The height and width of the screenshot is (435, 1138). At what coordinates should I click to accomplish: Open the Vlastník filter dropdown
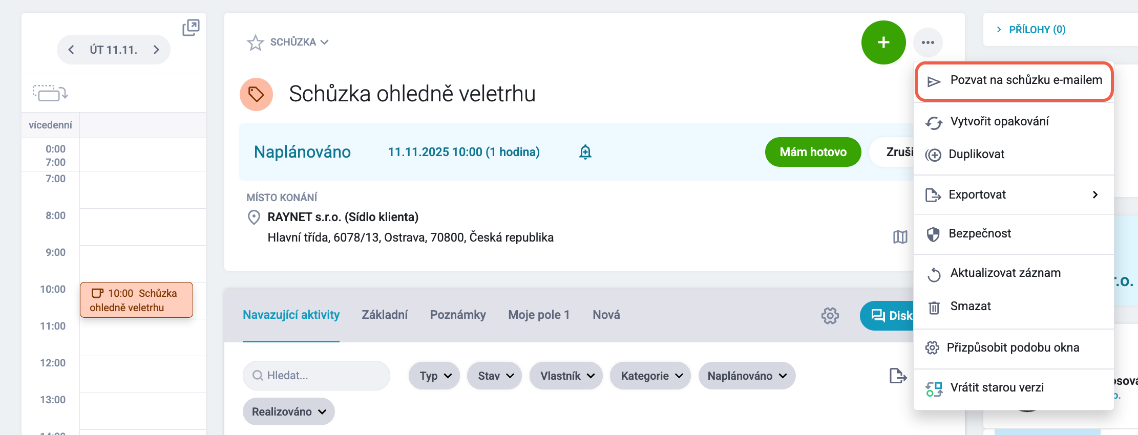tap(566, 376)
